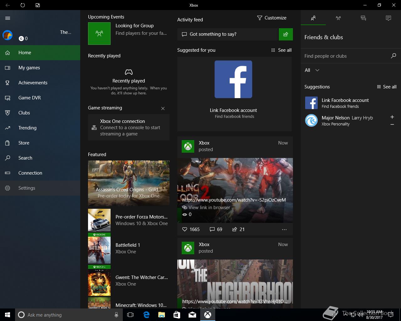Click the Xbox app back arrow

(x=8, y=5)
